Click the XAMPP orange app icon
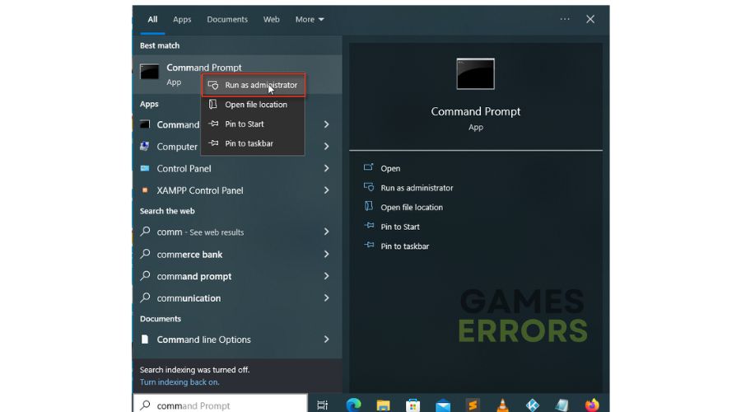The image size is (741, 412). point(145,190)
